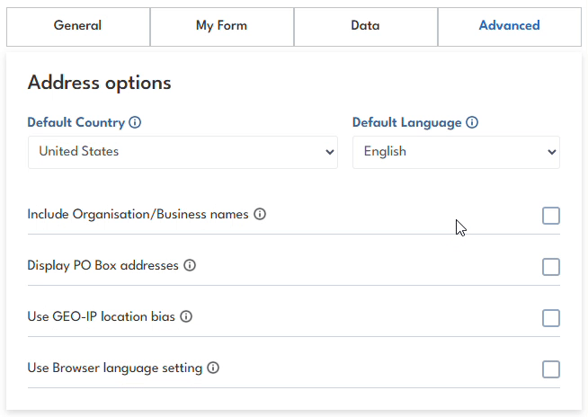Image resolution: width=588 pixels, height=417 pixels.
Task: Turn on Use Browser language setting checkbox
Action: pos(551,369)
